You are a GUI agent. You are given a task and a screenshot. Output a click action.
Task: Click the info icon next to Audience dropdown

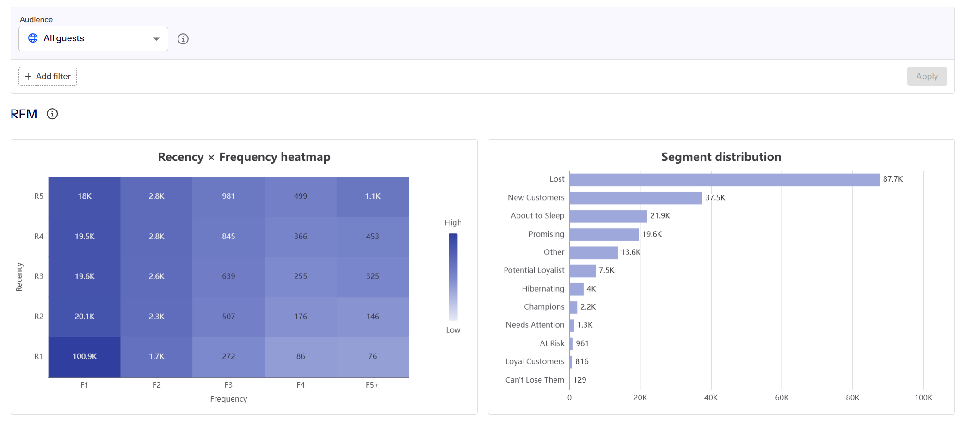pyautogui.click(x=183, y=39)
